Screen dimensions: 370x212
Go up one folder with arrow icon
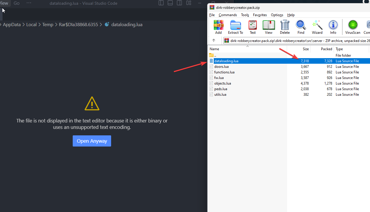(x=214, y=41)
